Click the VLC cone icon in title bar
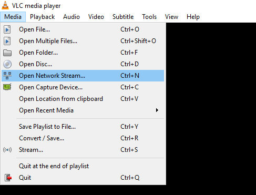Image resolution: width=256 pixels, height=195 pixels. (x=5, y=5)
